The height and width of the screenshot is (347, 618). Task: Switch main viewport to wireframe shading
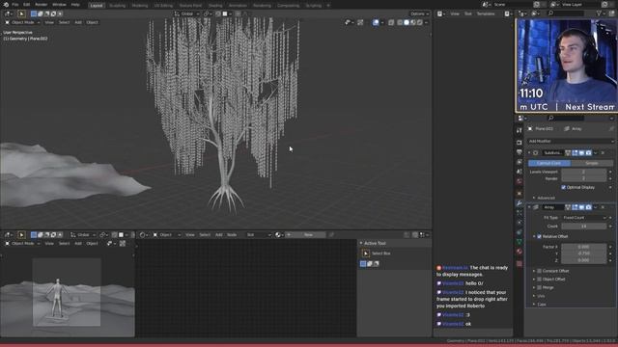[x=400, y=22]
